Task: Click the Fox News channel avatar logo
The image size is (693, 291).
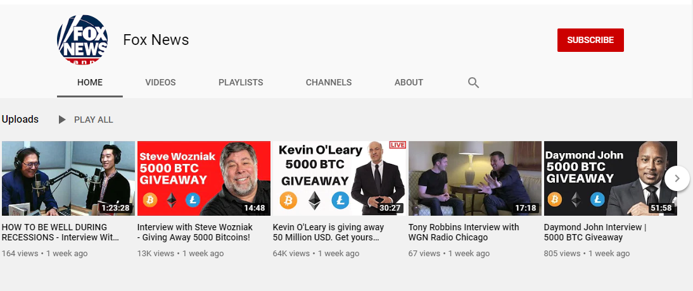Action: pyautogui.click(x=82, y=40)
